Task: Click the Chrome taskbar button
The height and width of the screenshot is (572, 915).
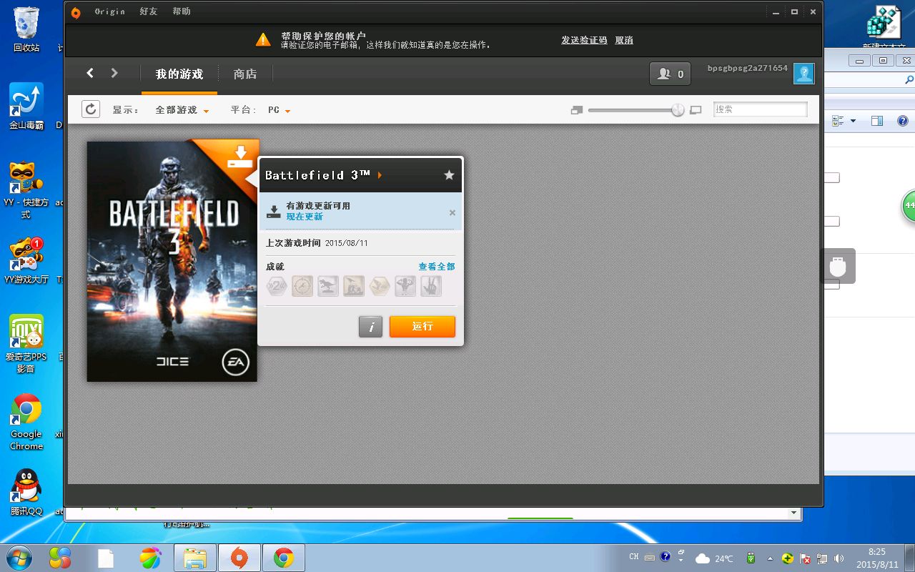Action: (285, 558)
